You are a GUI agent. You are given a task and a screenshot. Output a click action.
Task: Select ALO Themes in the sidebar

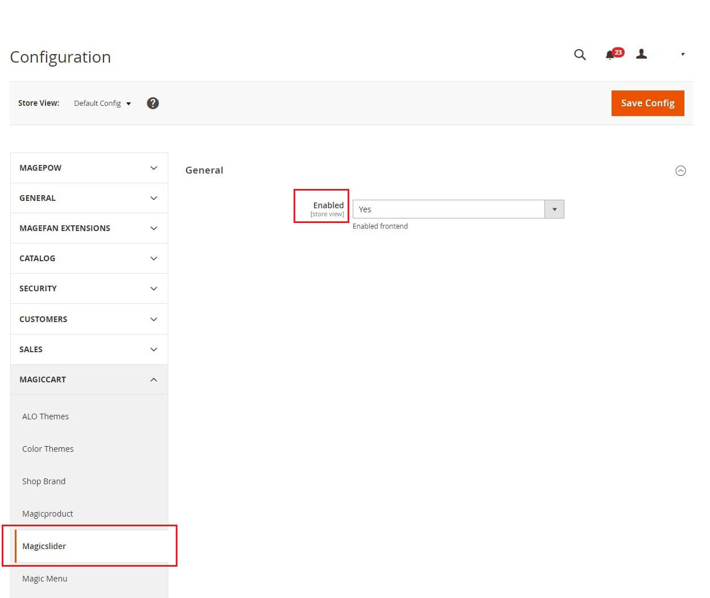click(46, 416)
